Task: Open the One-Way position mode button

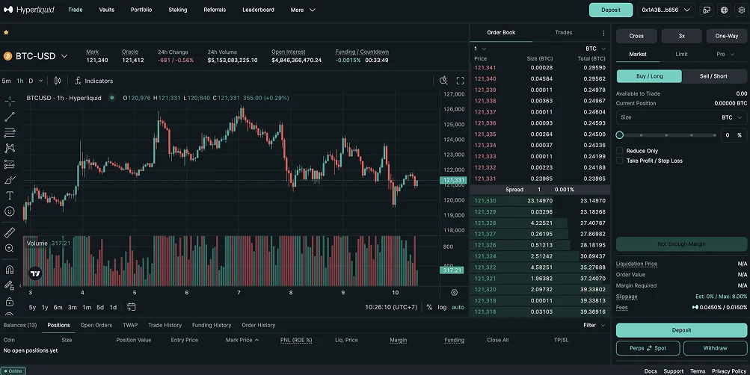Action: (x=727, y=36)
